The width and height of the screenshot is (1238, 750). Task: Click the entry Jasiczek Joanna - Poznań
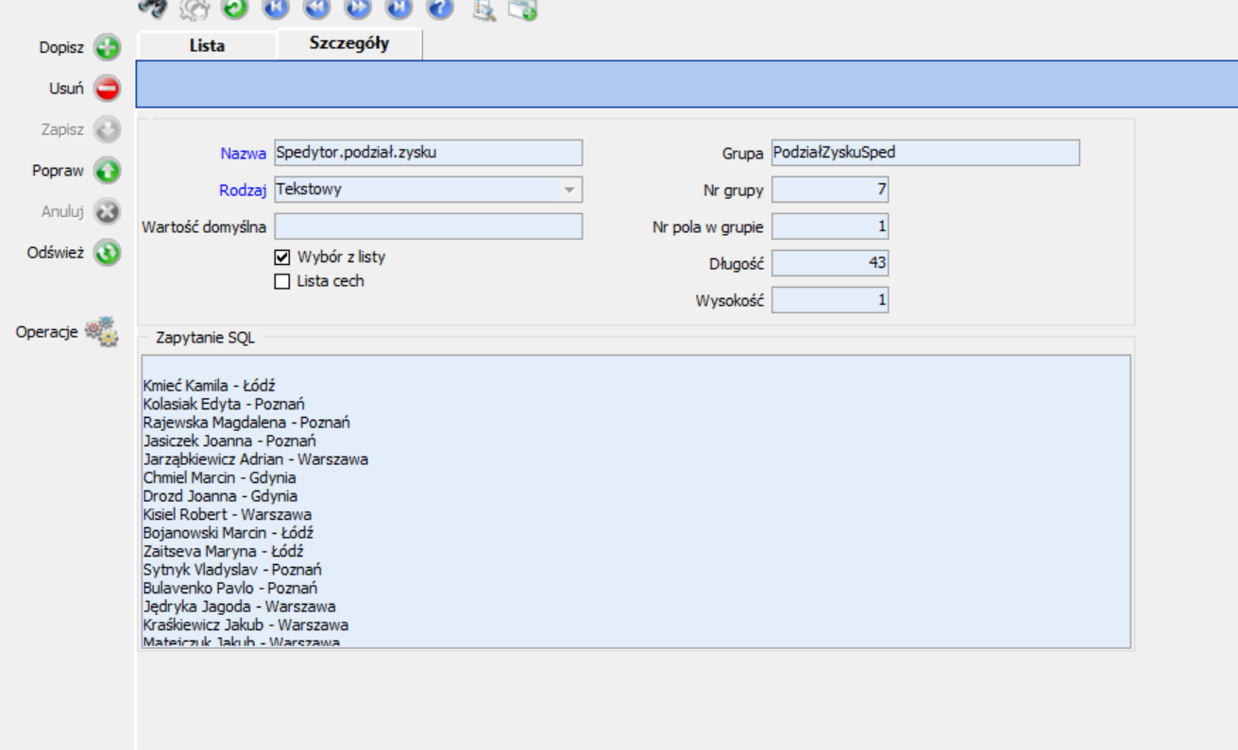(x=229, y=441)
